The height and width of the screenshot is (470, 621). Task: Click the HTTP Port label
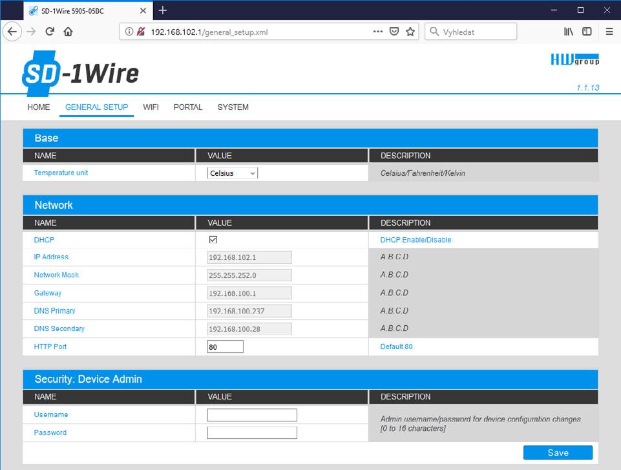tap(50, 347)
